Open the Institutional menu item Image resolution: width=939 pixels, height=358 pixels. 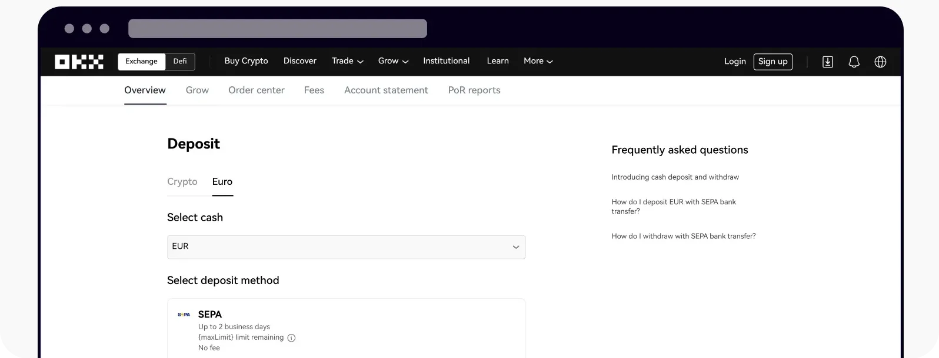click(447, 61)
